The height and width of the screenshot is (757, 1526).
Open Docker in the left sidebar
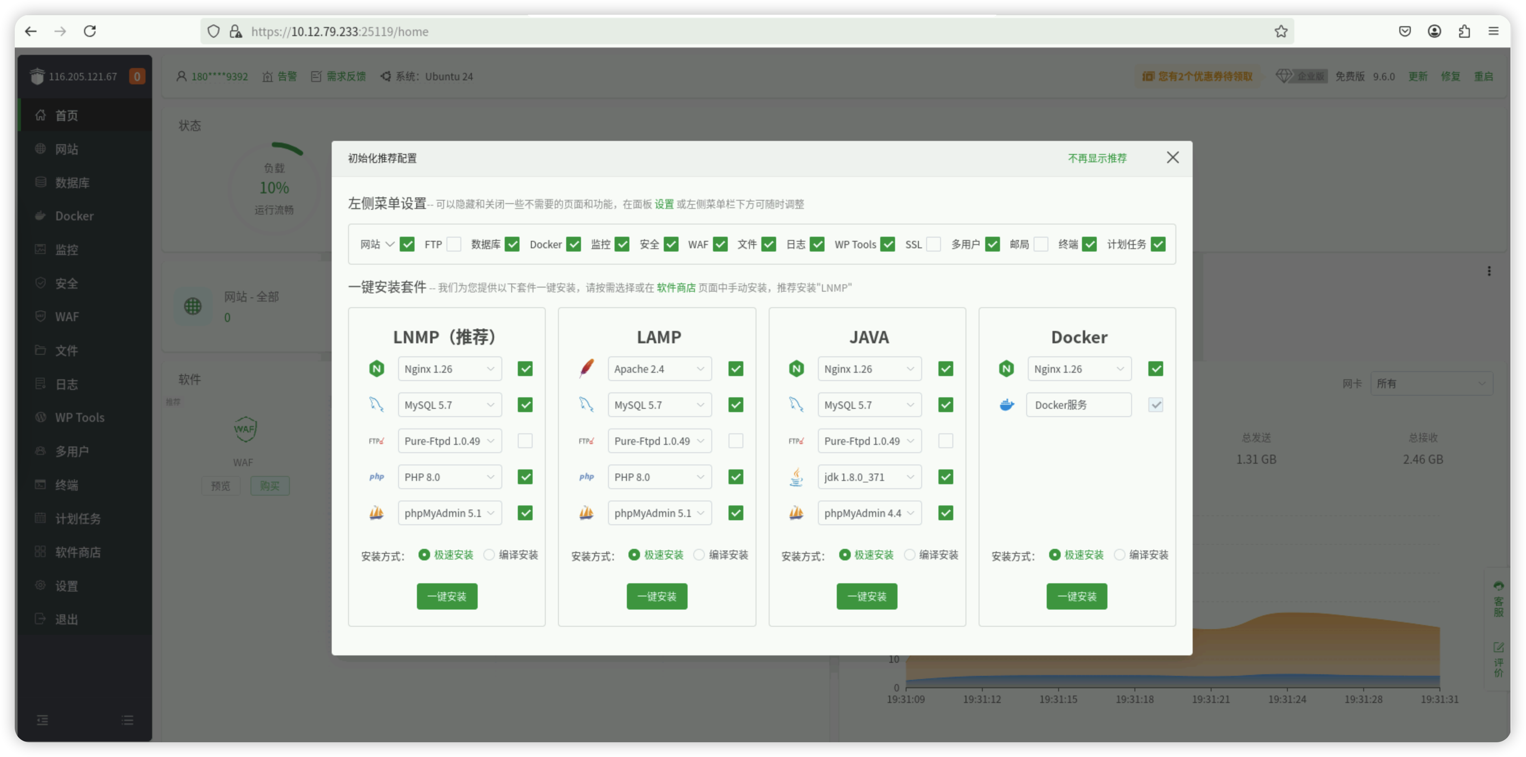click(84, 216)
